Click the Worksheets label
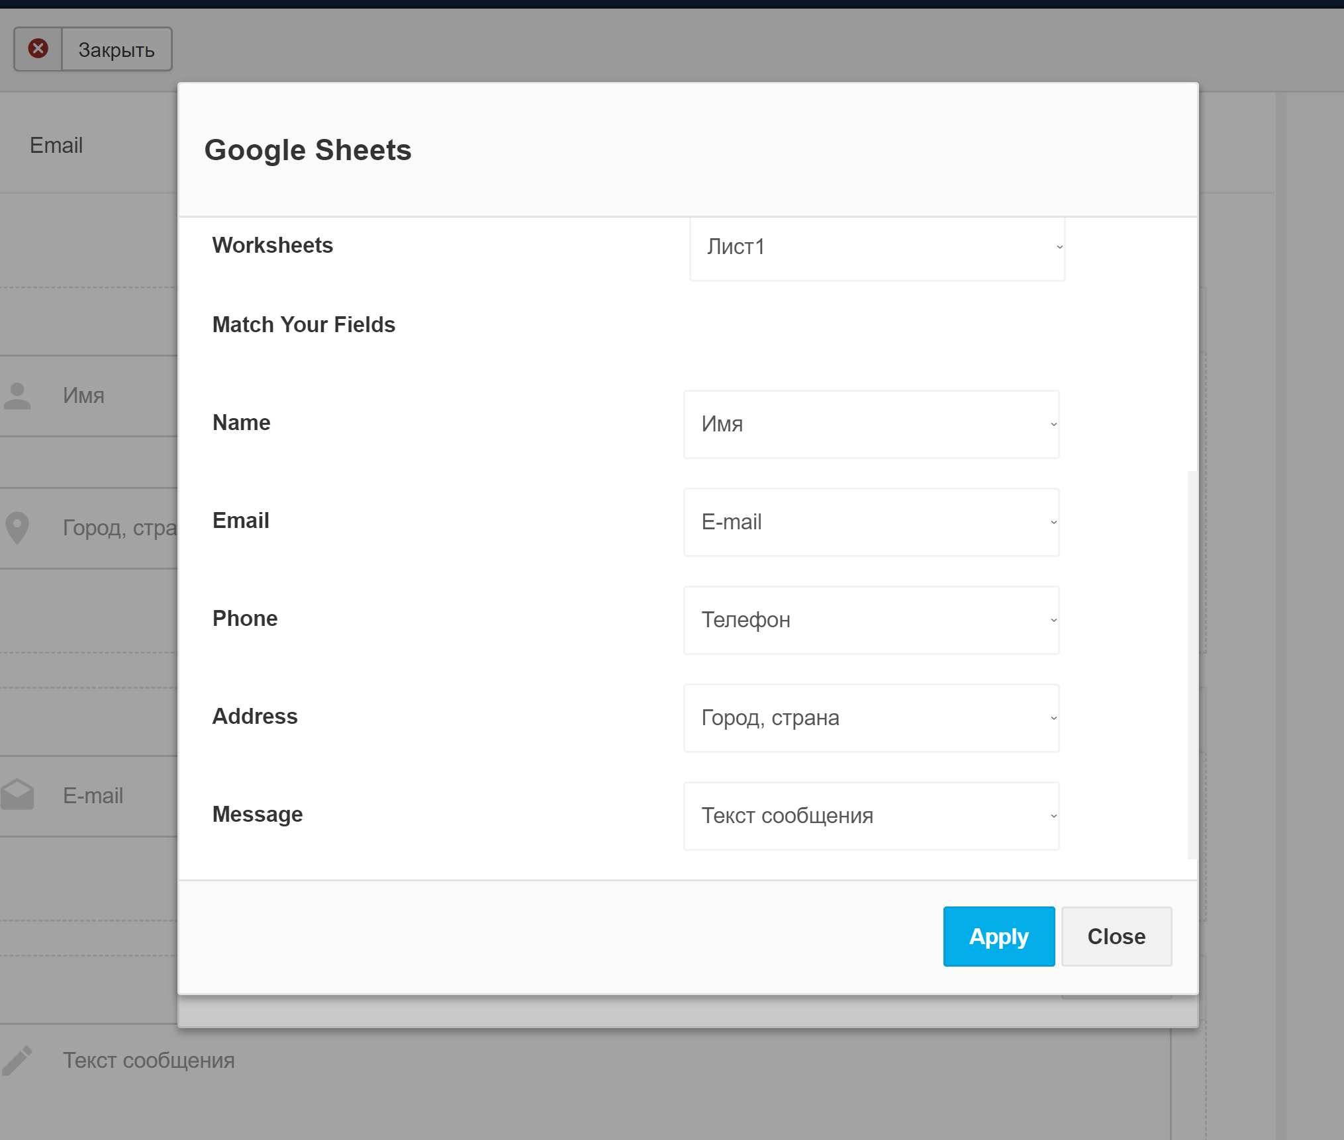This screenshot has width=1344, height=1140. (273, 245)
